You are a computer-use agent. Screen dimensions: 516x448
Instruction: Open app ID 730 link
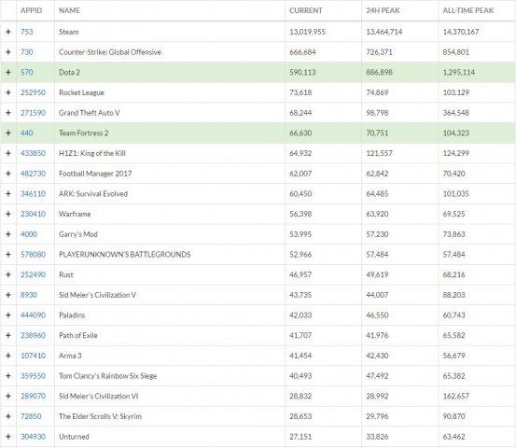point(27,52)
